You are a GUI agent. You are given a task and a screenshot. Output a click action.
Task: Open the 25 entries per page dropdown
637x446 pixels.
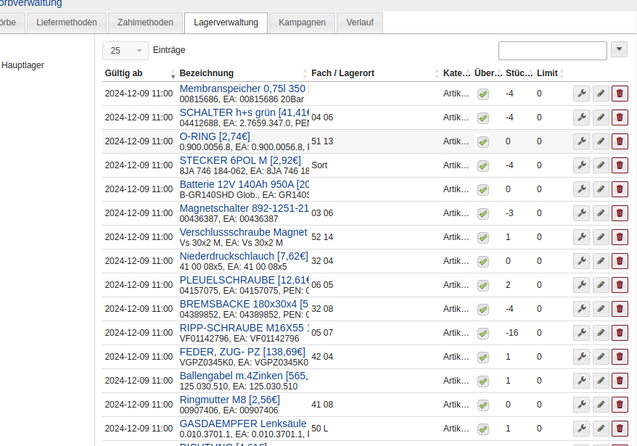[x=126, y=51]
